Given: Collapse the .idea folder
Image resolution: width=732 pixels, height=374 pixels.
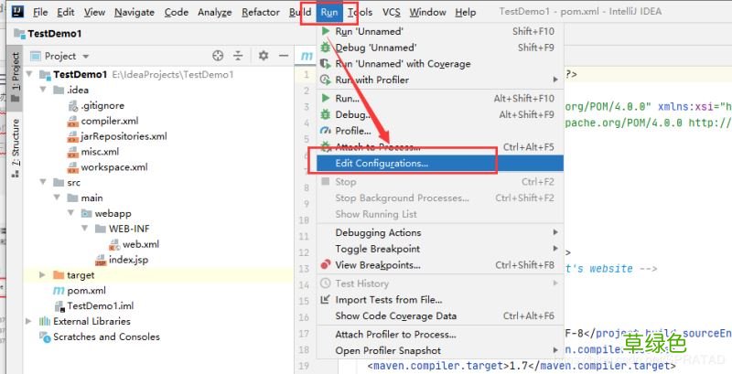Looking at the screenshot, I should [x=43, y=90].
